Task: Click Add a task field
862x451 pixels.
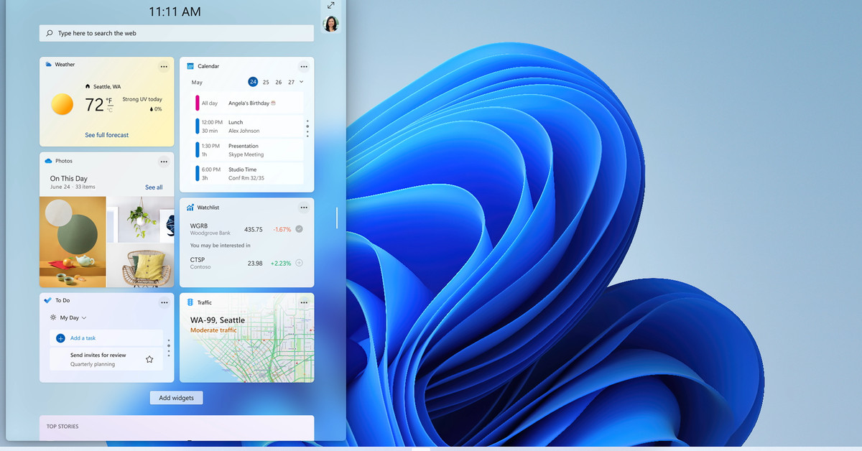Action: pos(106,338)
